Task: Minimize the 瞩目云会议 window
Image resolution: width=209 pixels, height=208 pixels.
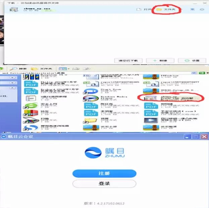Action: [187, 137]
